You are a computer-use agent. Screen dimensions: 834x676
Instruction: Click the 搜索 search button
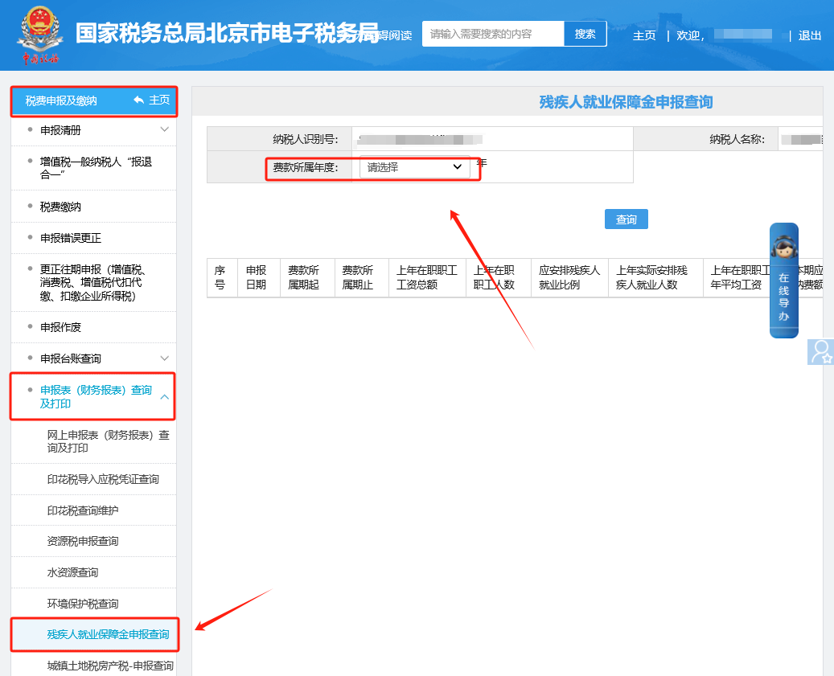pos(585,34)
